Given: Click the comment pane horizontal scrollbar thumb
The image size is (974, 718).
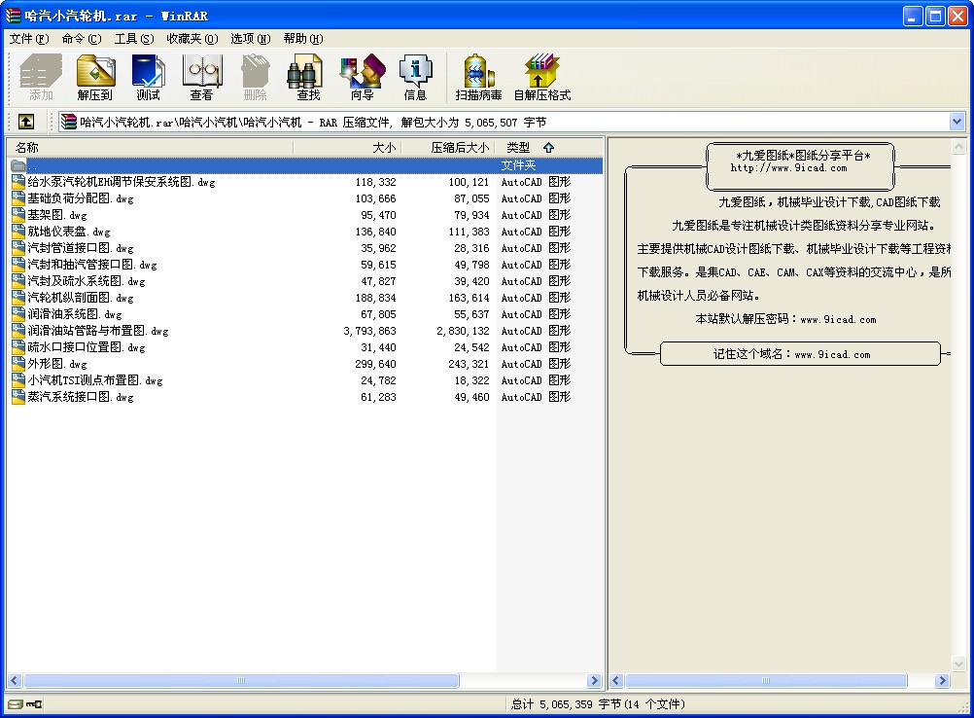Looking at the screenshot, I should click(x=766, y=681).
